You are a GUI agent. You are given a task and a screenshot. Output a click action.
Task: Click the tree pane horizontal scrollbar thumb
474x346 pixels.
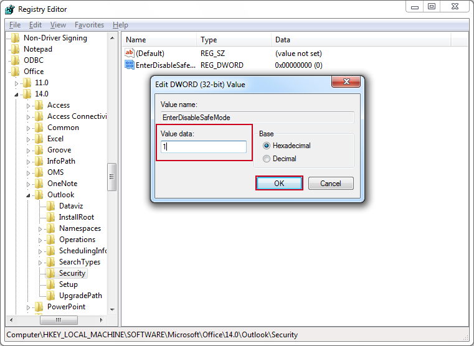[x=59, y=320]
